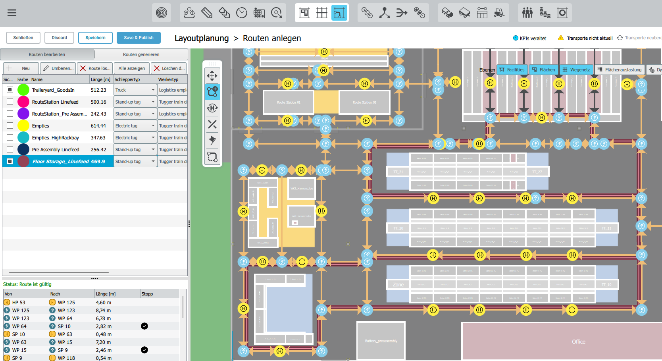Open the area utilization chart icon
The width and height of the screenshot is (662, 361).
[562, 13]
